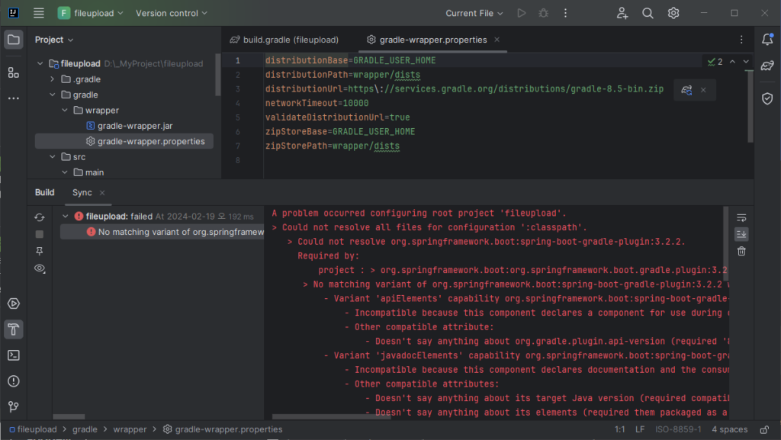
Task: Click gradle in the status bar breadcrumbs
Action: pyautogui.click(x=85, y=429)
